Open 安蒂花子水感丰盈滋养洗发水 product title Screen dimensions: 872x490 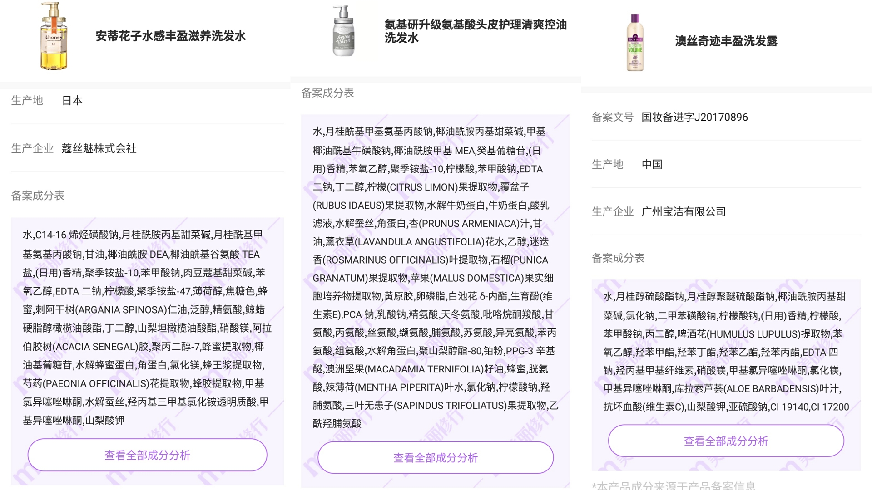[x=170, y=36]
